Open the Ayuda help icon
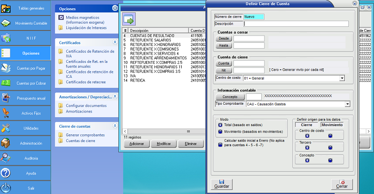Image resolution: width=374 pixels, height=194 pixels. tap(6, 173)
